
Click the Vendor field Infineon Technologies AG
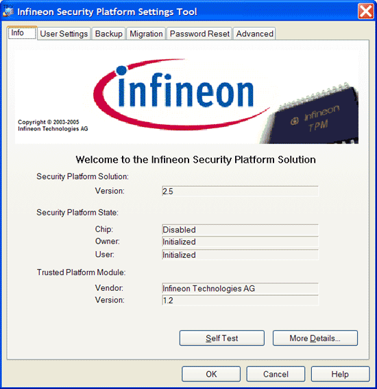[x=240, y=289]
